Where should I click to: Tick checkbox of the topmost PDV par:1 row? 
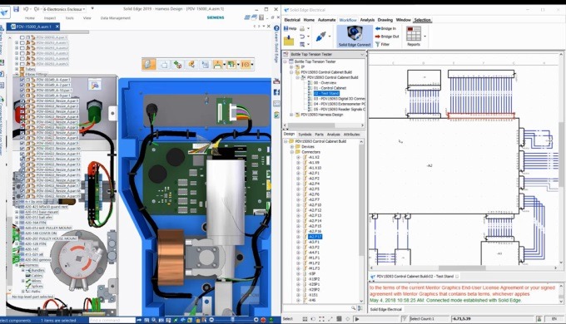tap(22, 37)
